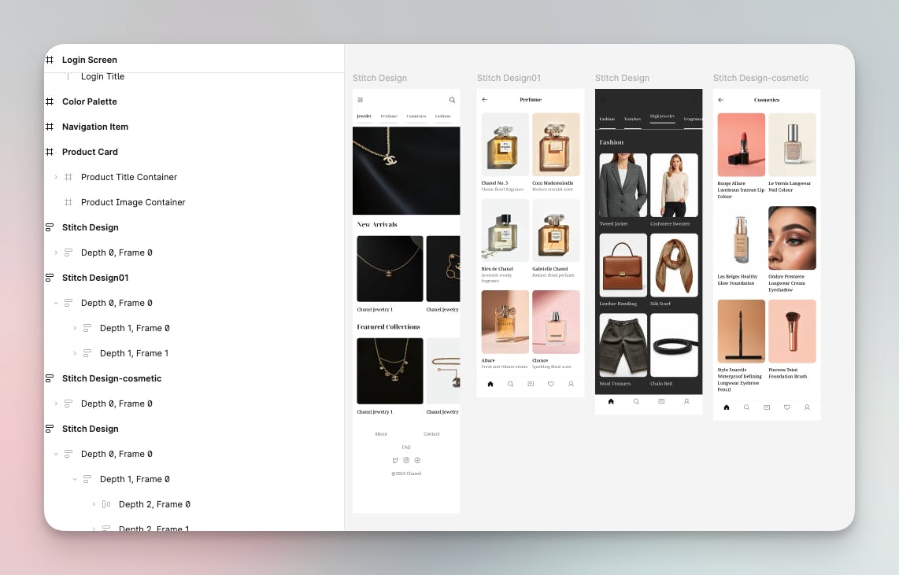
Task: Click the Coco Mademoiselle perfume image
Action: click(556, 144)
